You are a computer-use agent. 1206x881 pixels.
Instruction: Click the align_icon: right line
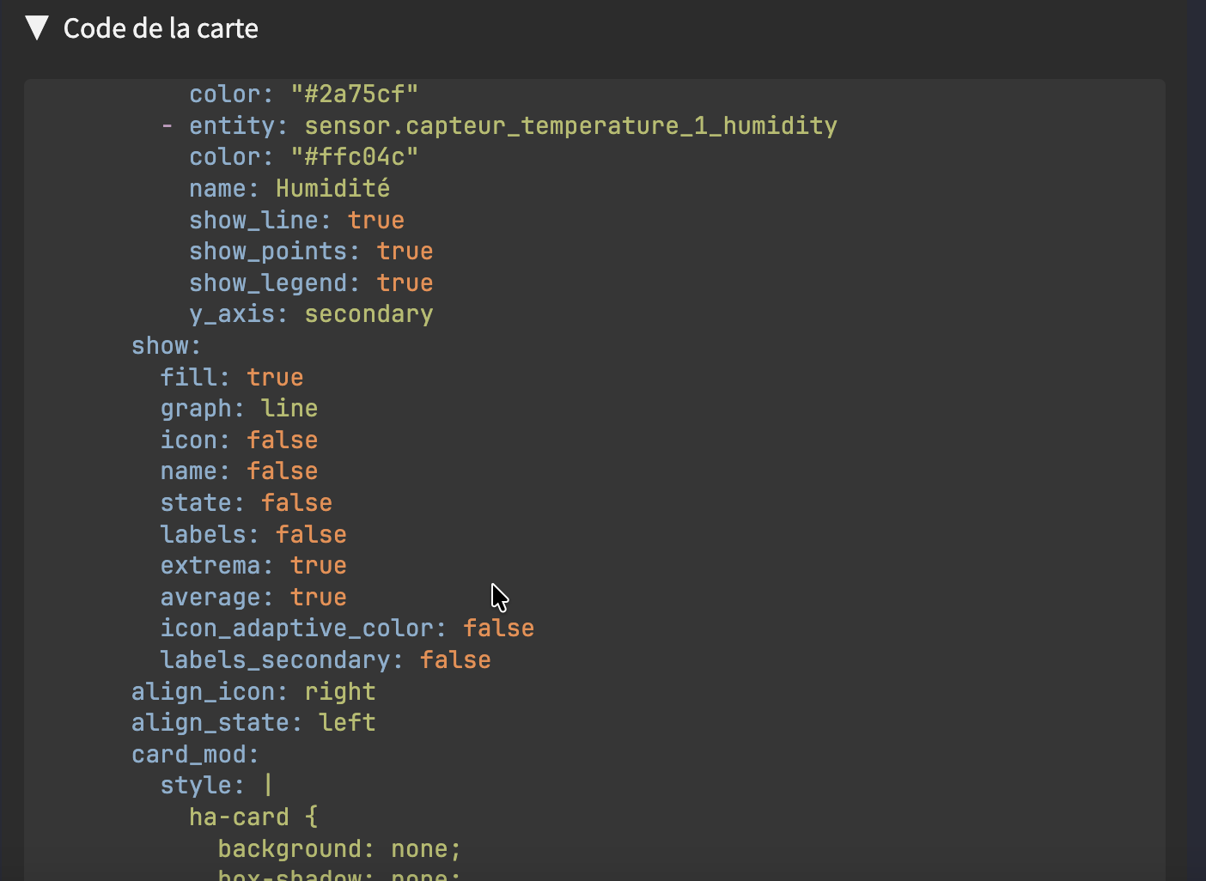253,691
